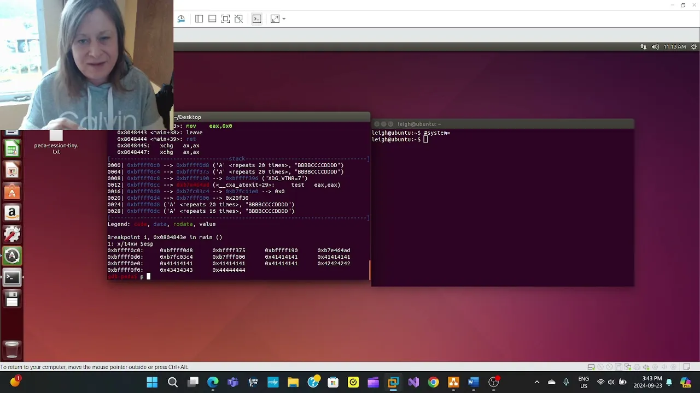Open the 11:13 AM clock menu
The width and height of the screenshot is (700, 393).
coord(674,47)
